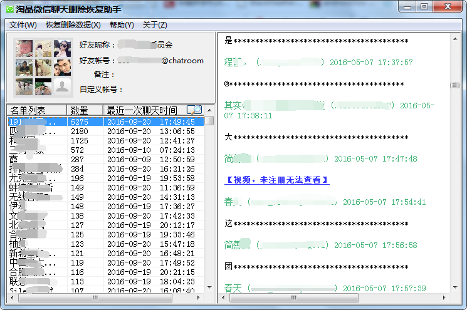
Task: Click the message timestamp 2016-05-07 17:54:41
Action: [x=384, y=202]
